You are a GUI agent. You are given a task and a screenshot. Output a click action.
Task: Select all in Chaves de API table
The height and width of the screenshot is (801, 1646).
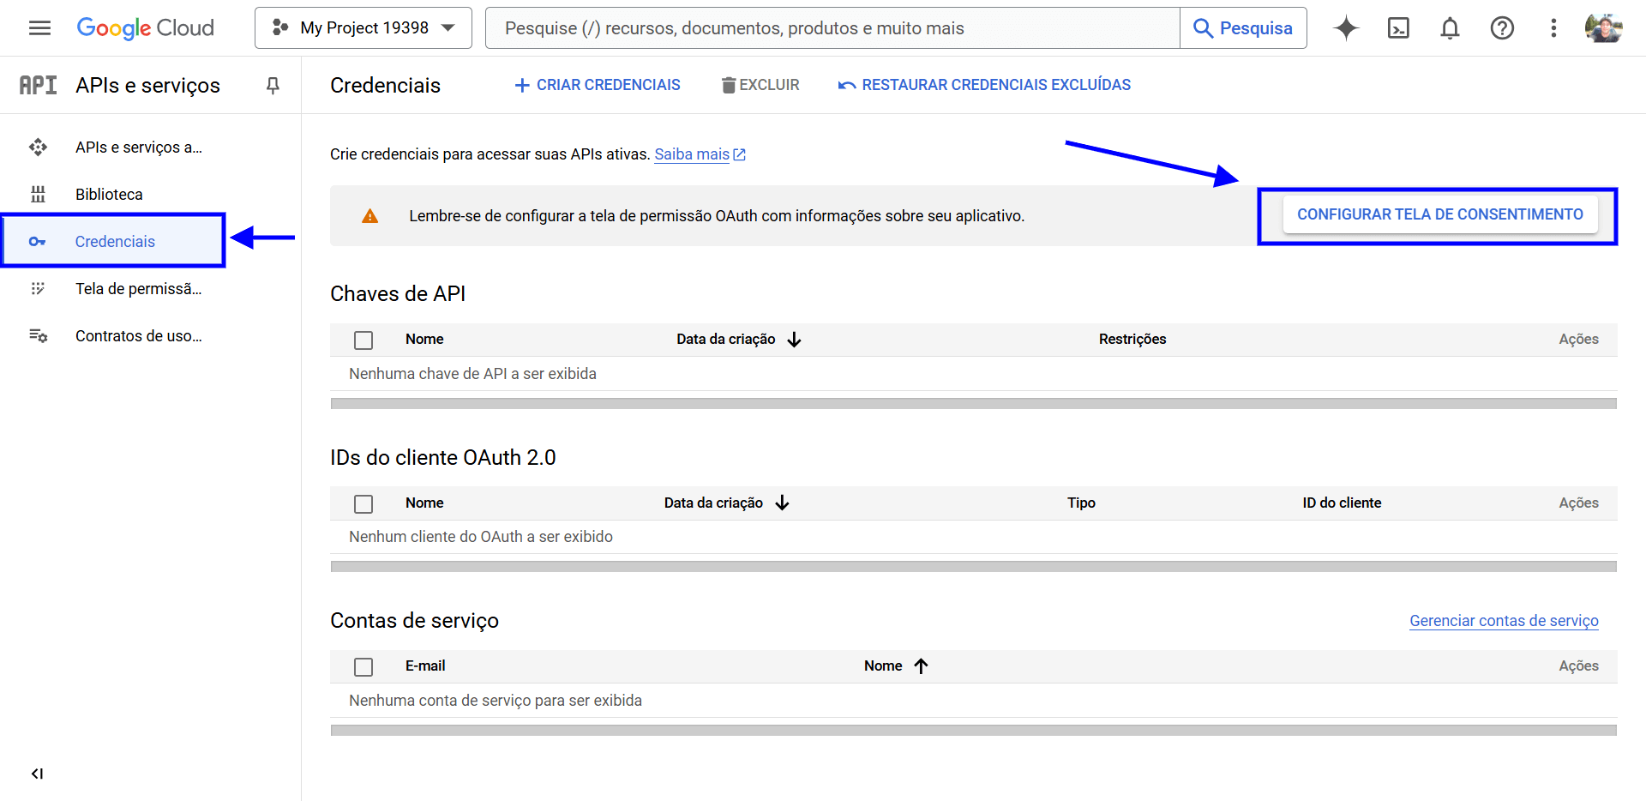363,340
